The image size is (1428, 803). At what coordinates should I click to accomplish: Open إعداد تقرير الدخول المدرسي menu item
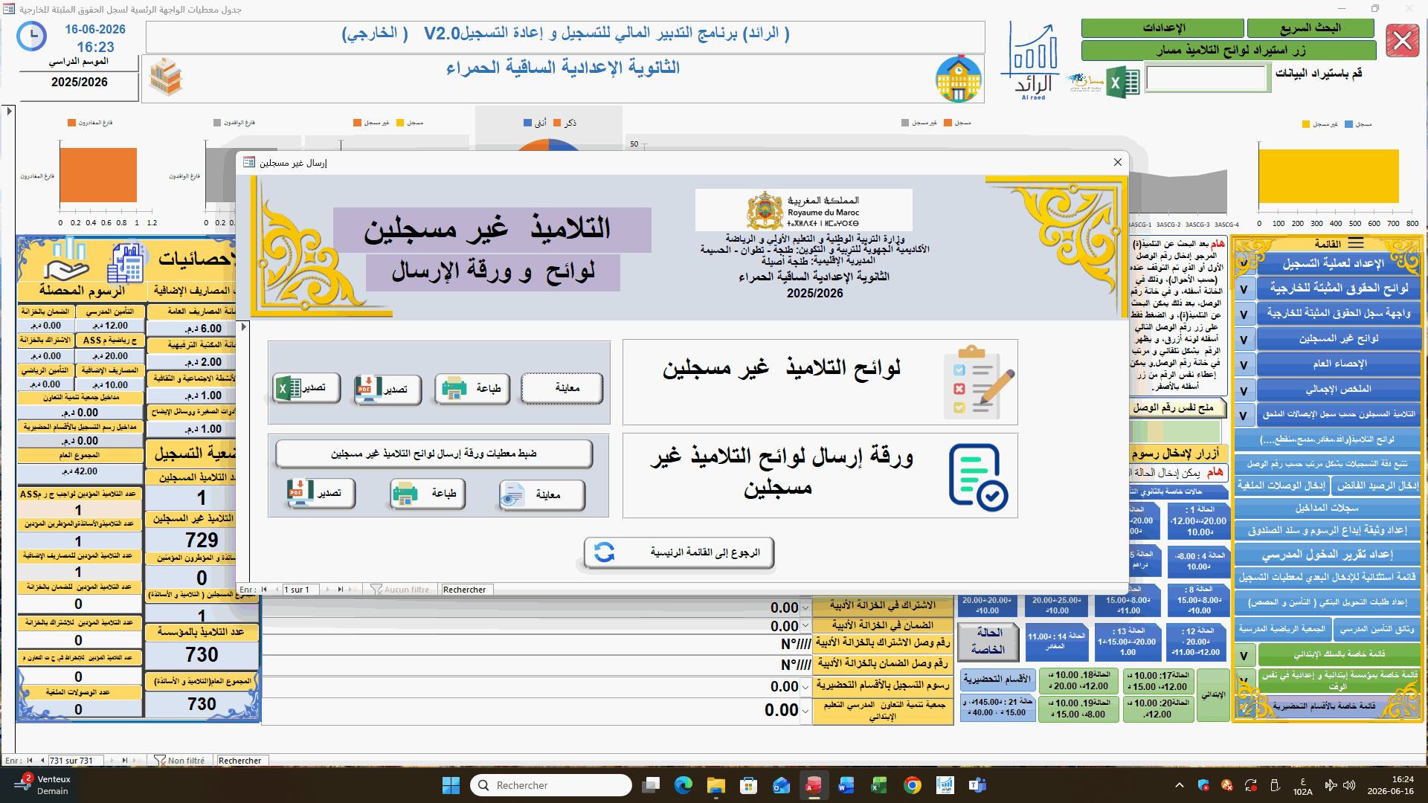click(1327, 555)
